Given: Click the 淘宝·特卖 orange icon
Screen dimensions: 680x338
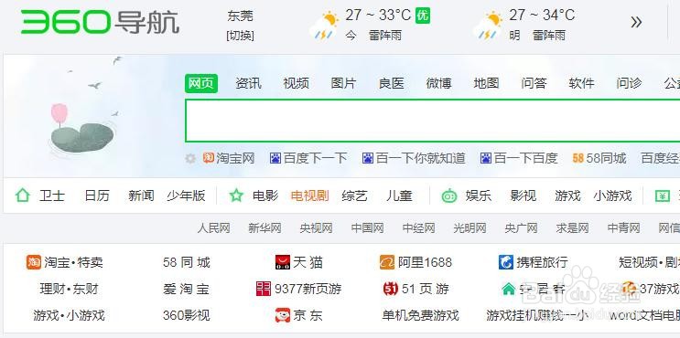Looking at the screenshot, I should [34, 262].
